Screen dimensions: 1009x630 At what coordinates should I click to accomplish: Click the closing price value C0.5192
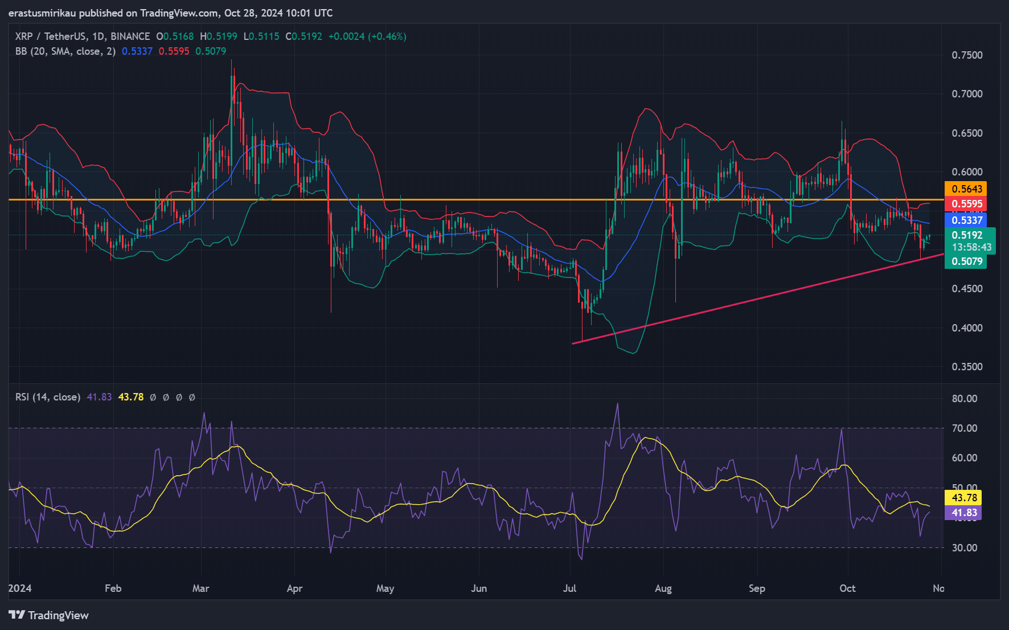(303, 36)
